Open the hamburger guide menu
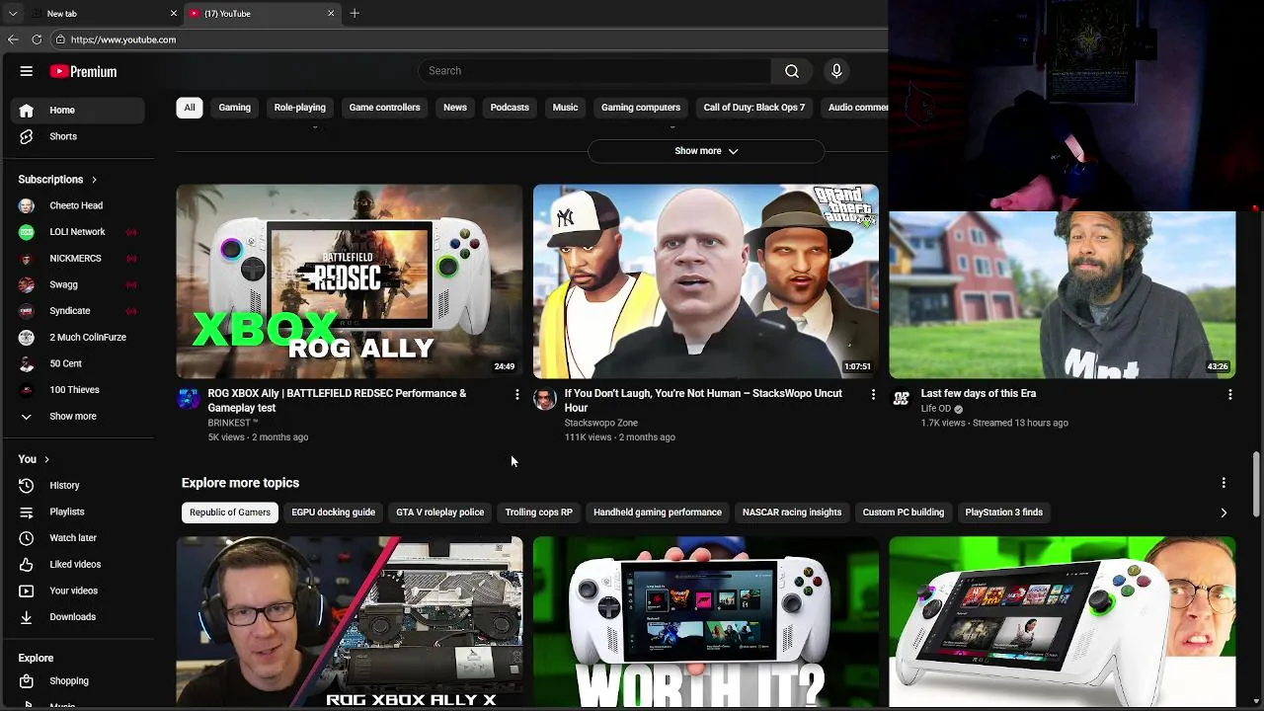Screen dimensions: 1264x711 pos(27,71)
